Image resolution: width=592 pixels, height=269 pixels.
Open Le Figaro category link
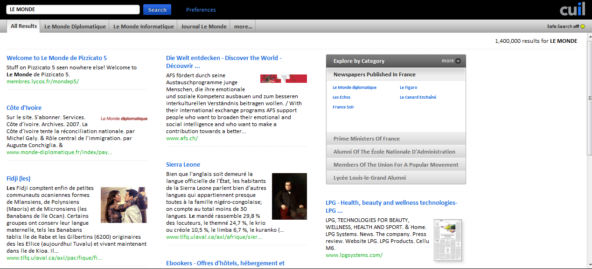click(x=409, y=87)
